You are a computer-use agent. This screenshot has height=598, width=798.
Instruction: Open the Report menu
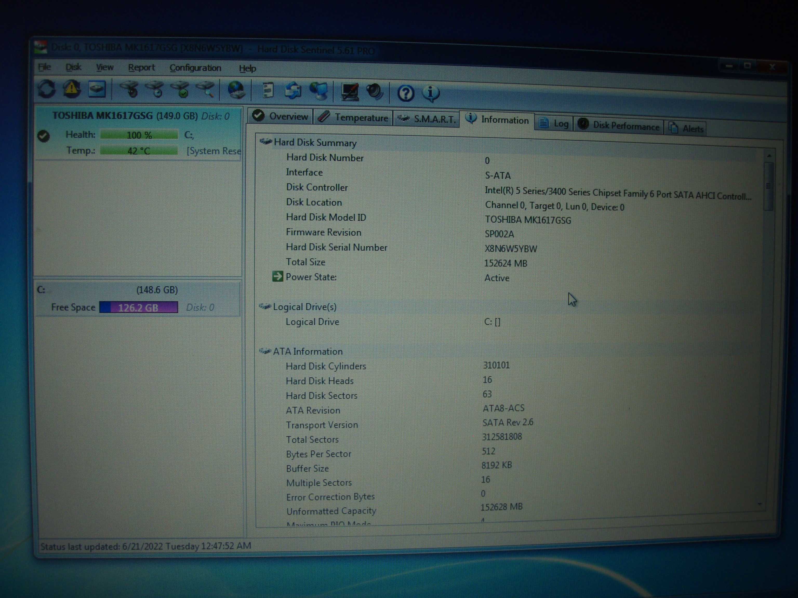tap(141, 68)
